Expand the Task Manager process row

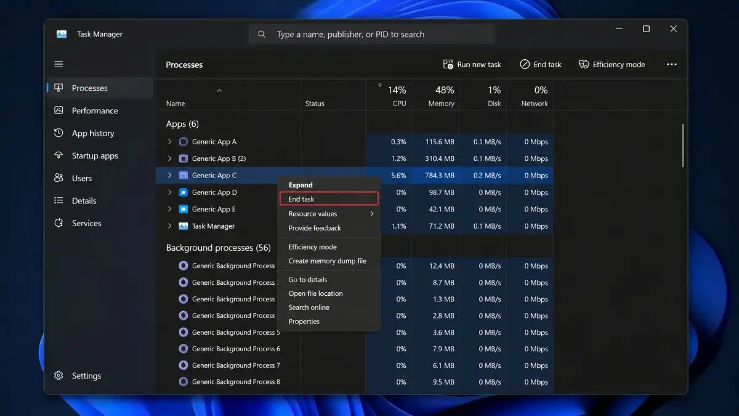point(170,226)
